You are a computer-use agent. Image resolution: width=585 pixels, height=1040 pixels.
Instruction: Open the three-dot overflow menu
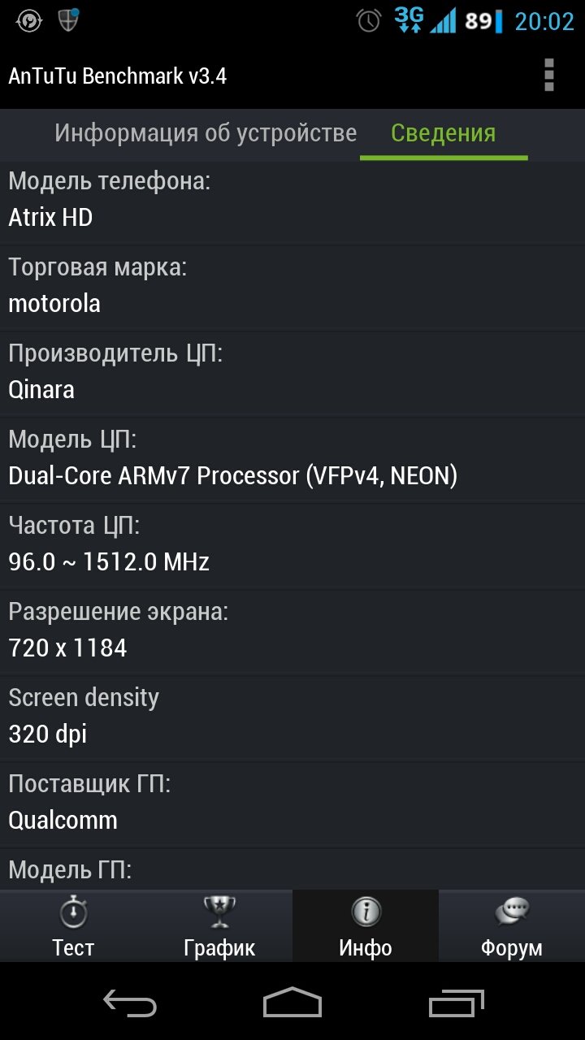(x=549, y=76)
